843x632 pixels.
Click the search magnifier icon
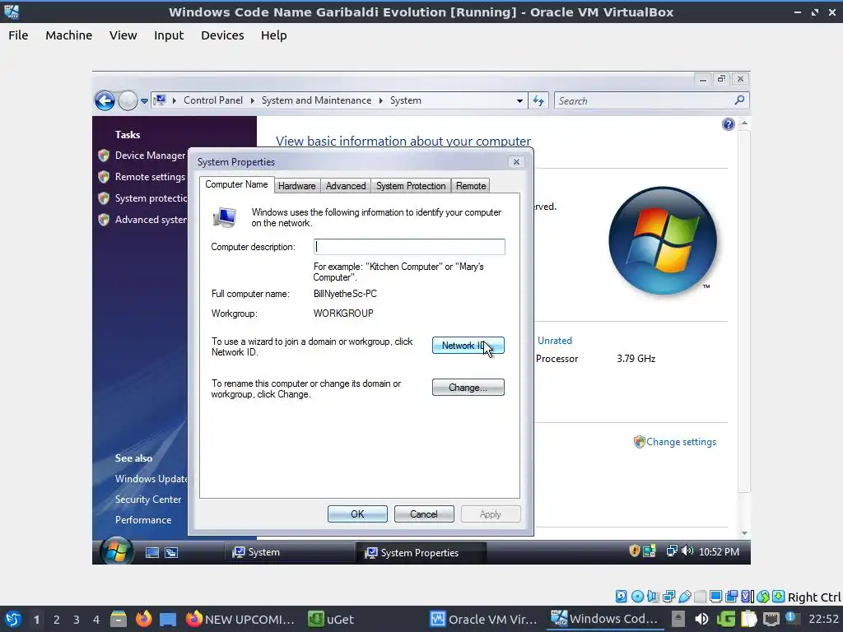(740, 100)
